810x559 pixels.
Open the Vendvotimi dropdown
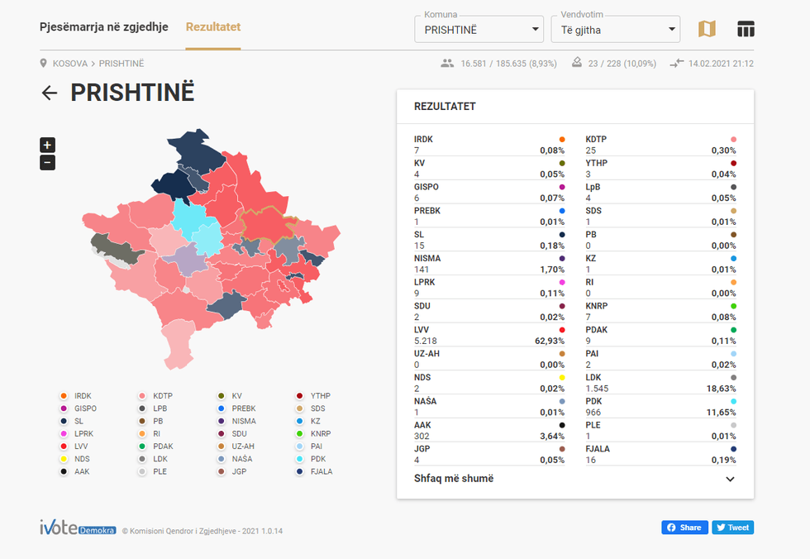pos(615,30)
